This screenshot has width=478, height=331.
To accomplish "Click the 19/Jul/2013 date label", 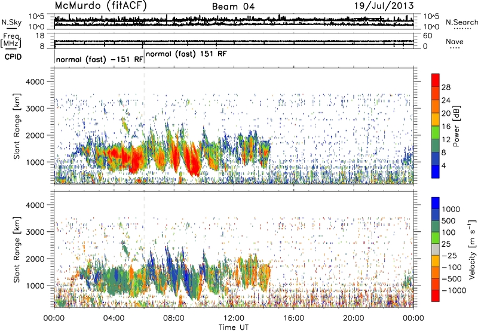I will pyautogui.click(x=384, y=6).
